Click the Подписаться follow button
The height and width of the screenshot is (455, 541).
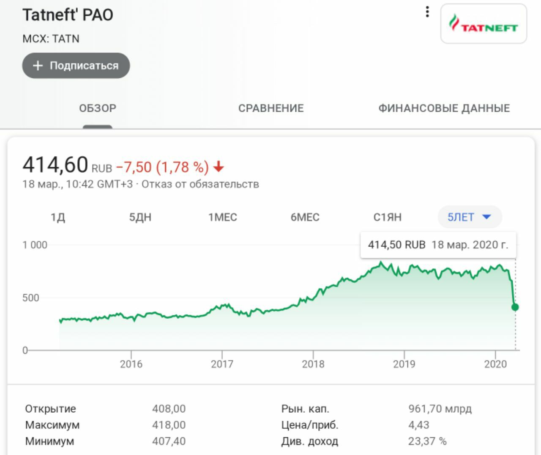76,66
